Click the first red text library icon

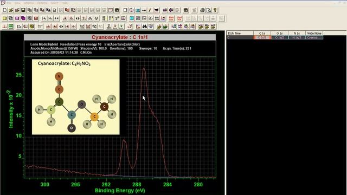pos(171,18)
